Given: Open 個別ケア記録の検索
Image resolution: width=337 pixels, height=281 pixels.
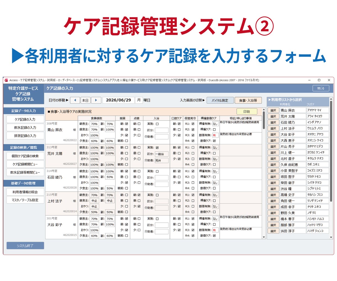Looking at the screenshot, I should pos(25,156).
